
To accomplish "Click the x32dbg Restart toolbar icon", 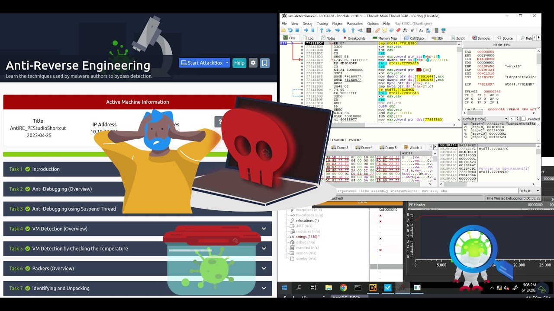I will tap(290, 30).
